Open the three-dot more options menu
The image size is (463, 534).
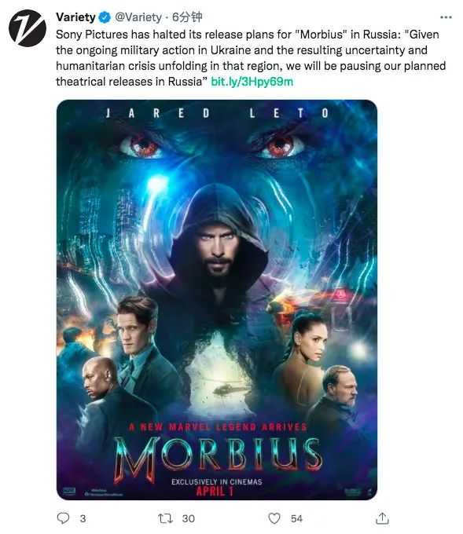pos(446,17)
